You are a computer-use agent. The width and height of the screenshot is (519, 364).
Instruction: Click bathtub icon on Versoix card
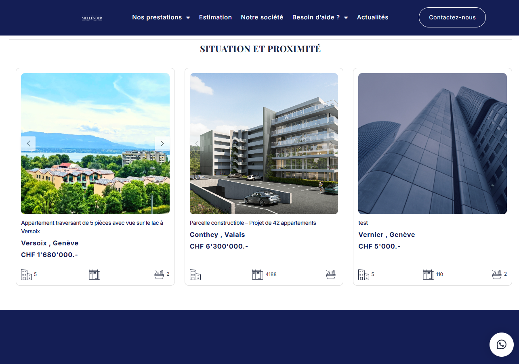160,274
